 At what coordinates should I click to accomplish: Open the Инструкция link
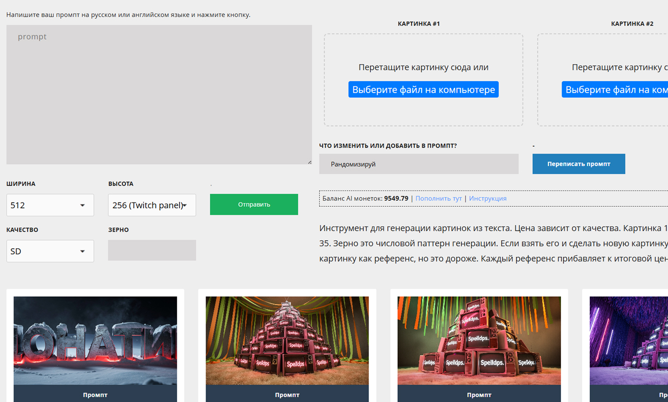coord(487,198)
